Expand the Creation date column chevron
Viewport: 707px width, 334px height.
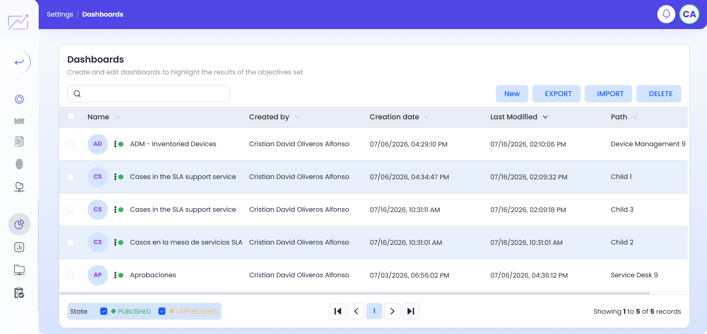click(x=427, y=117)
